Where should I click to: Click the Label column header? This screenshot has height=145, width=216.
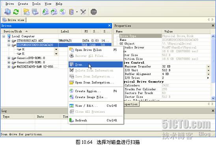[70, 31]
